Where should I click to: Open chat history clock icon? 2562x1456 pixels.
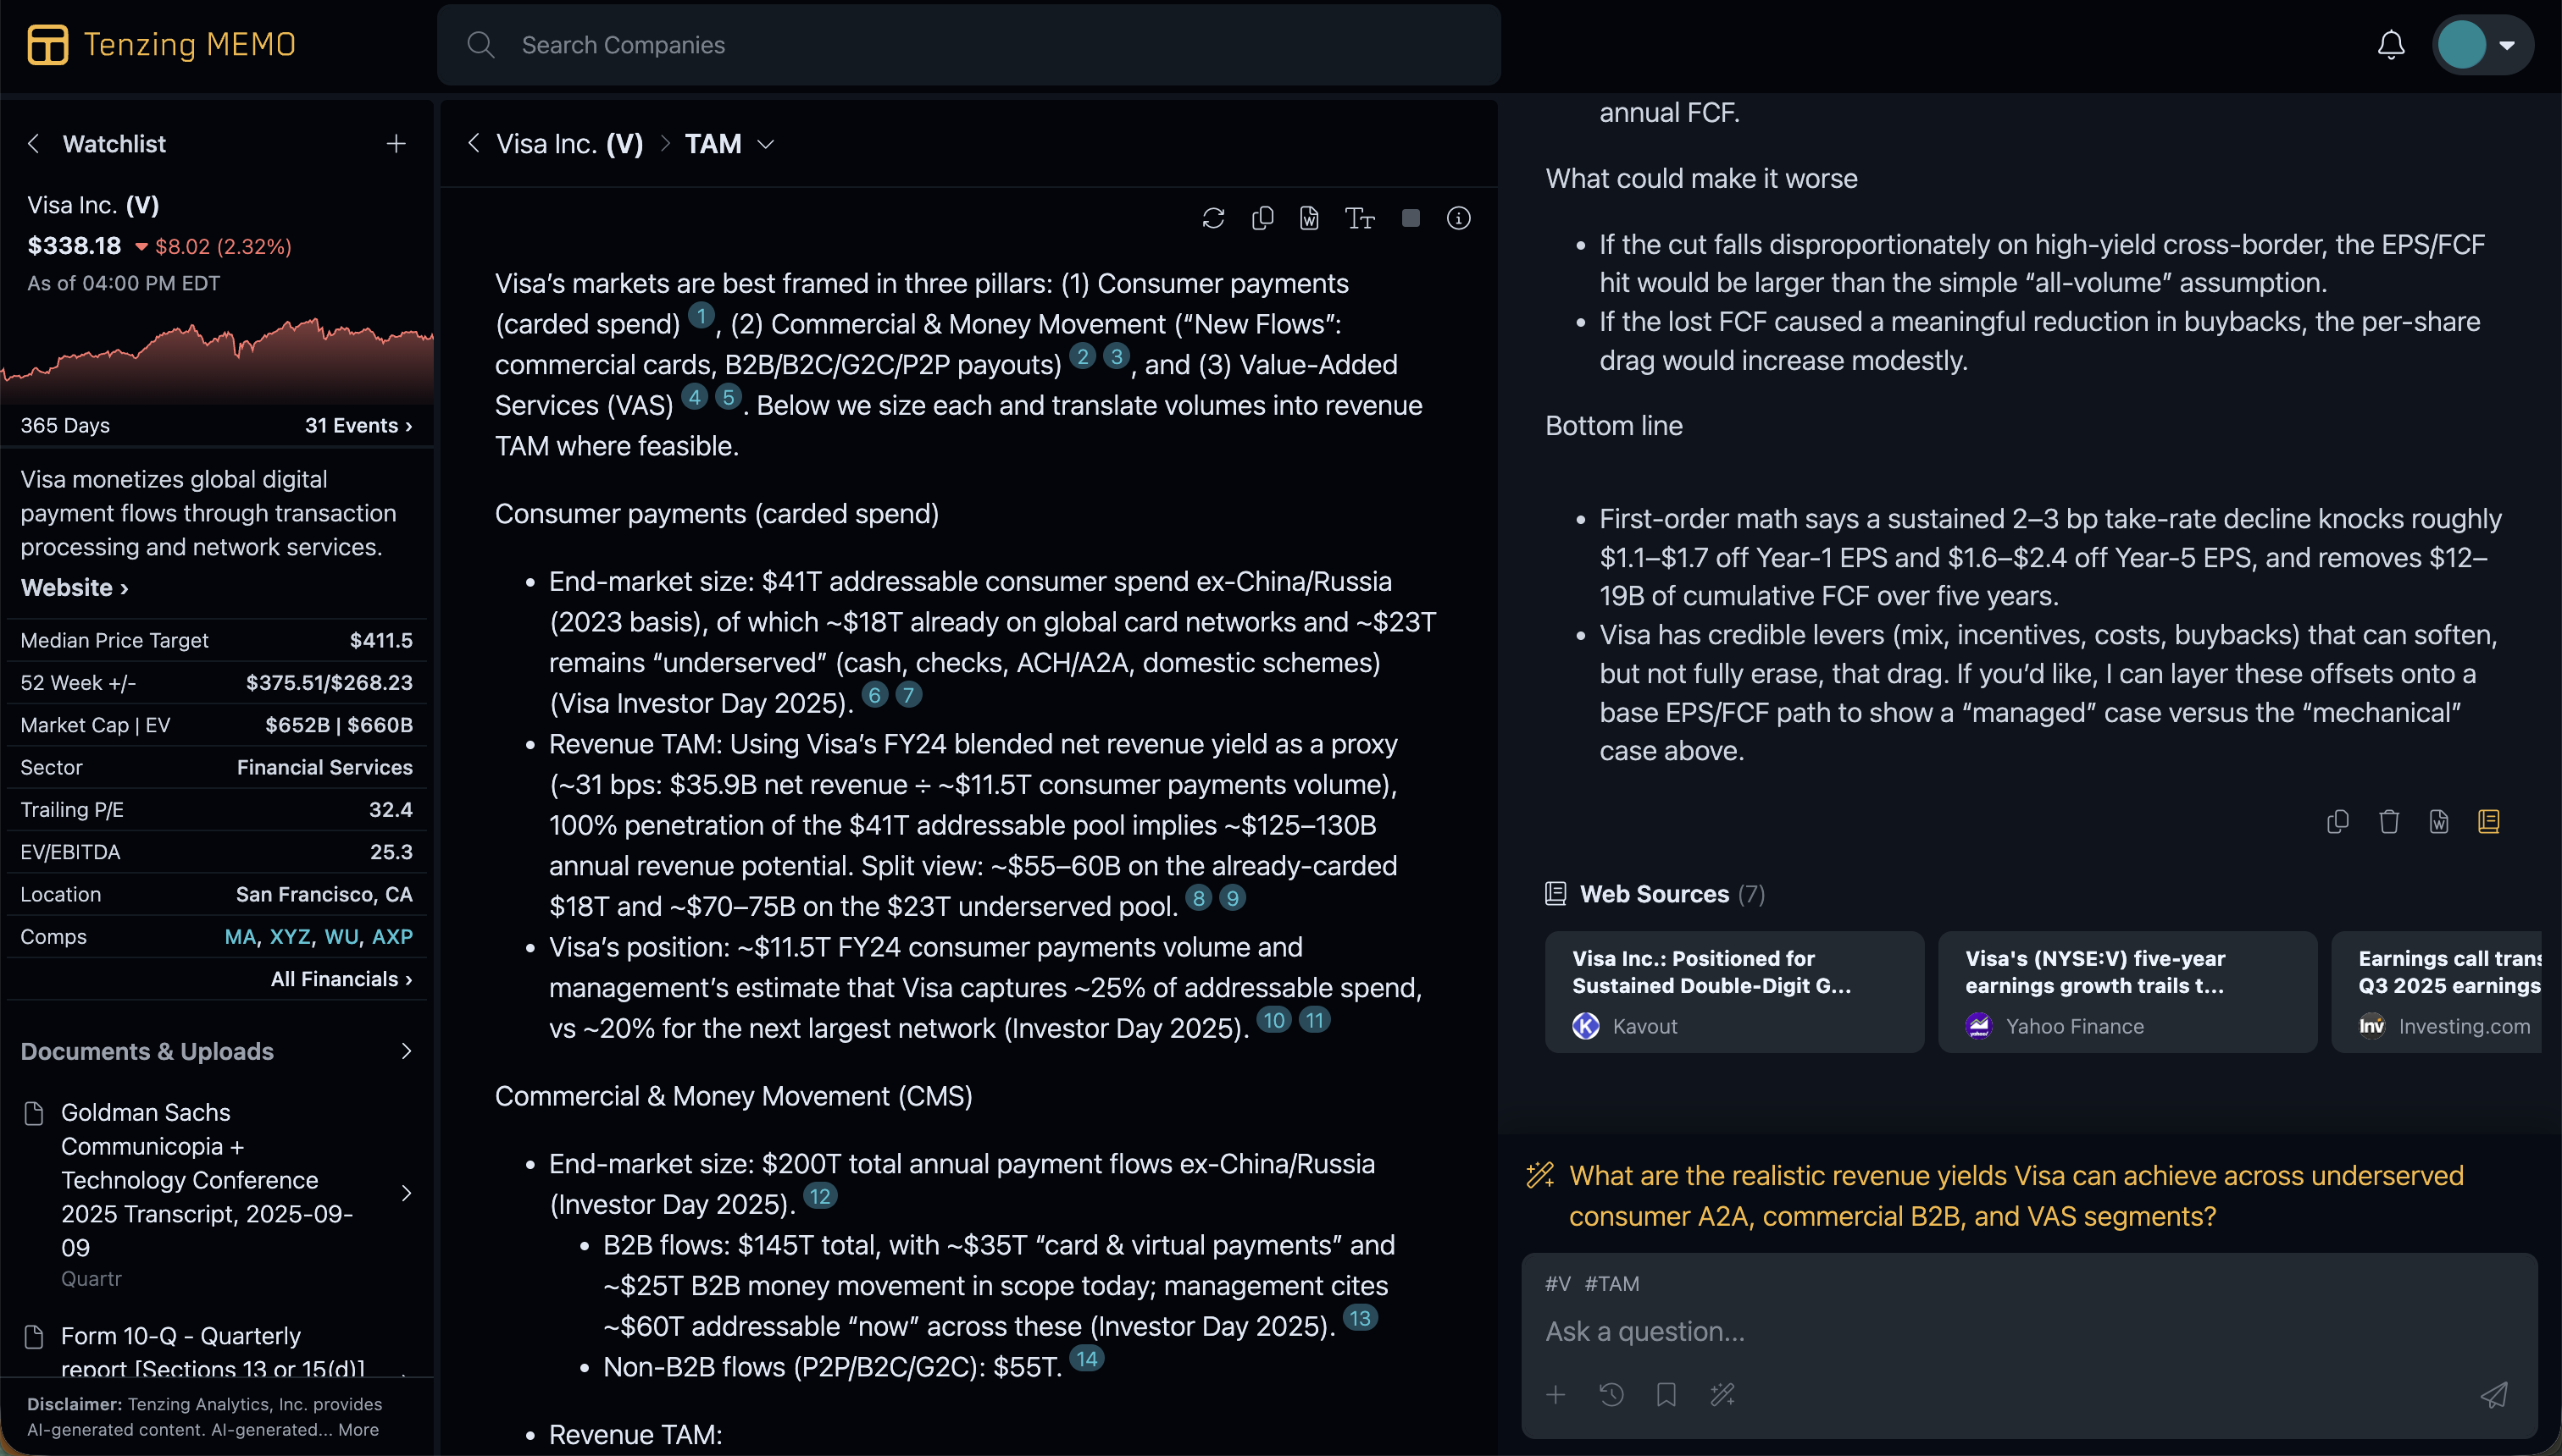pyautogui.click(x=1611, y=1395)
